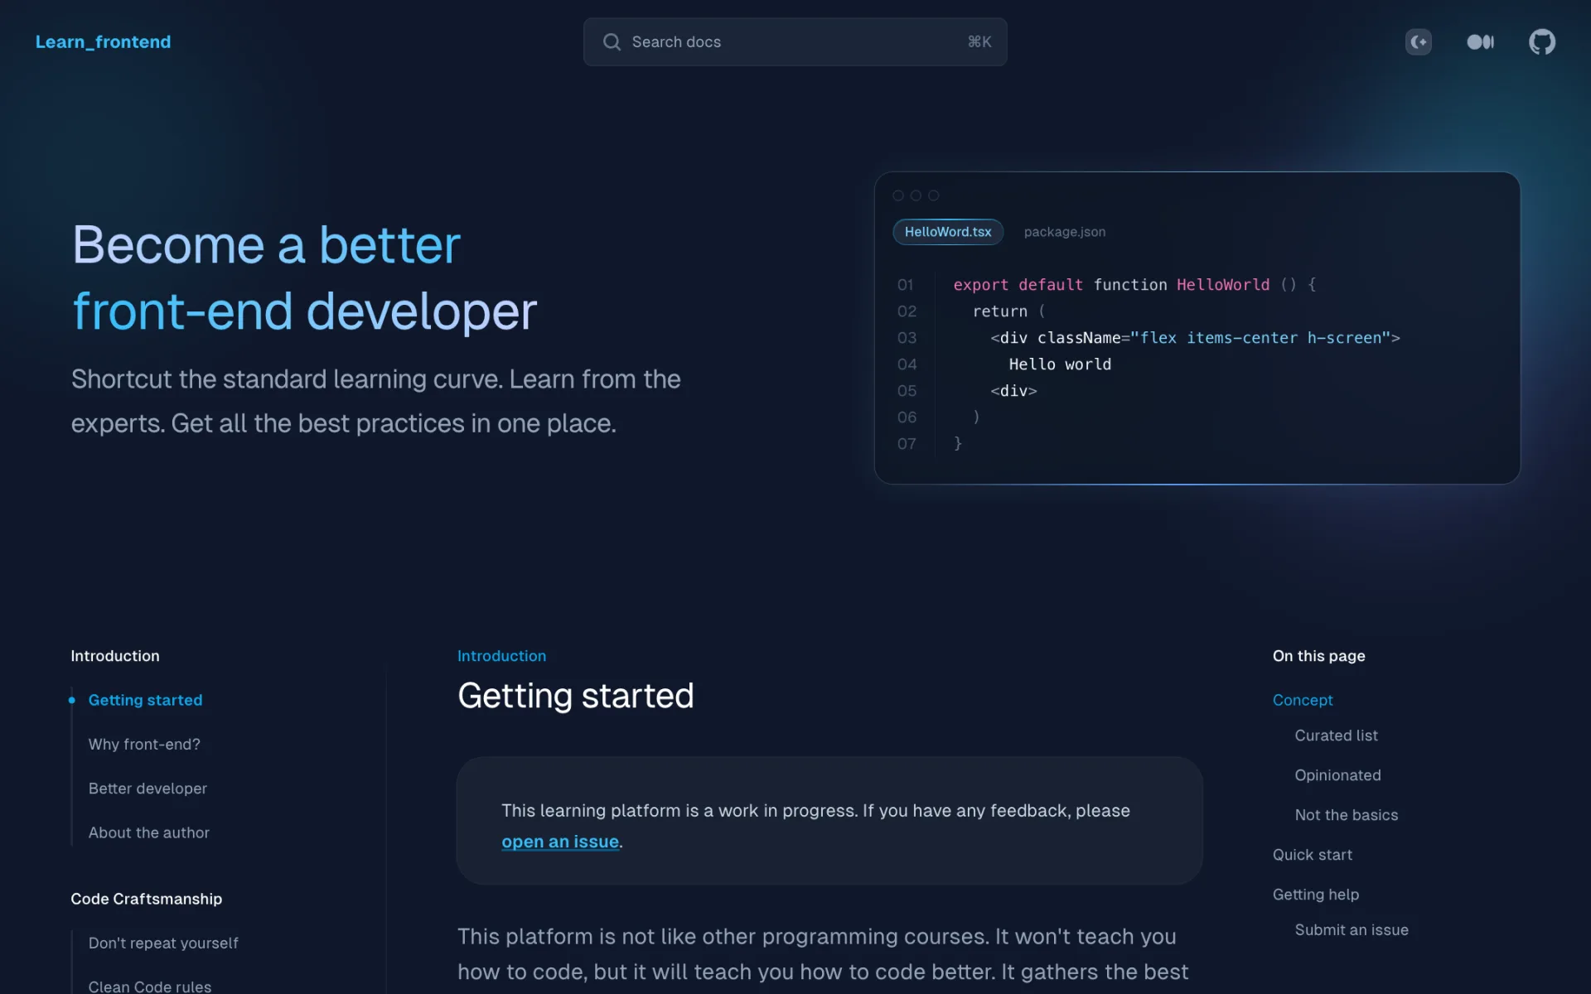
Task: Click the ⌘K shortcut hint
Action: tap(979, 42)
